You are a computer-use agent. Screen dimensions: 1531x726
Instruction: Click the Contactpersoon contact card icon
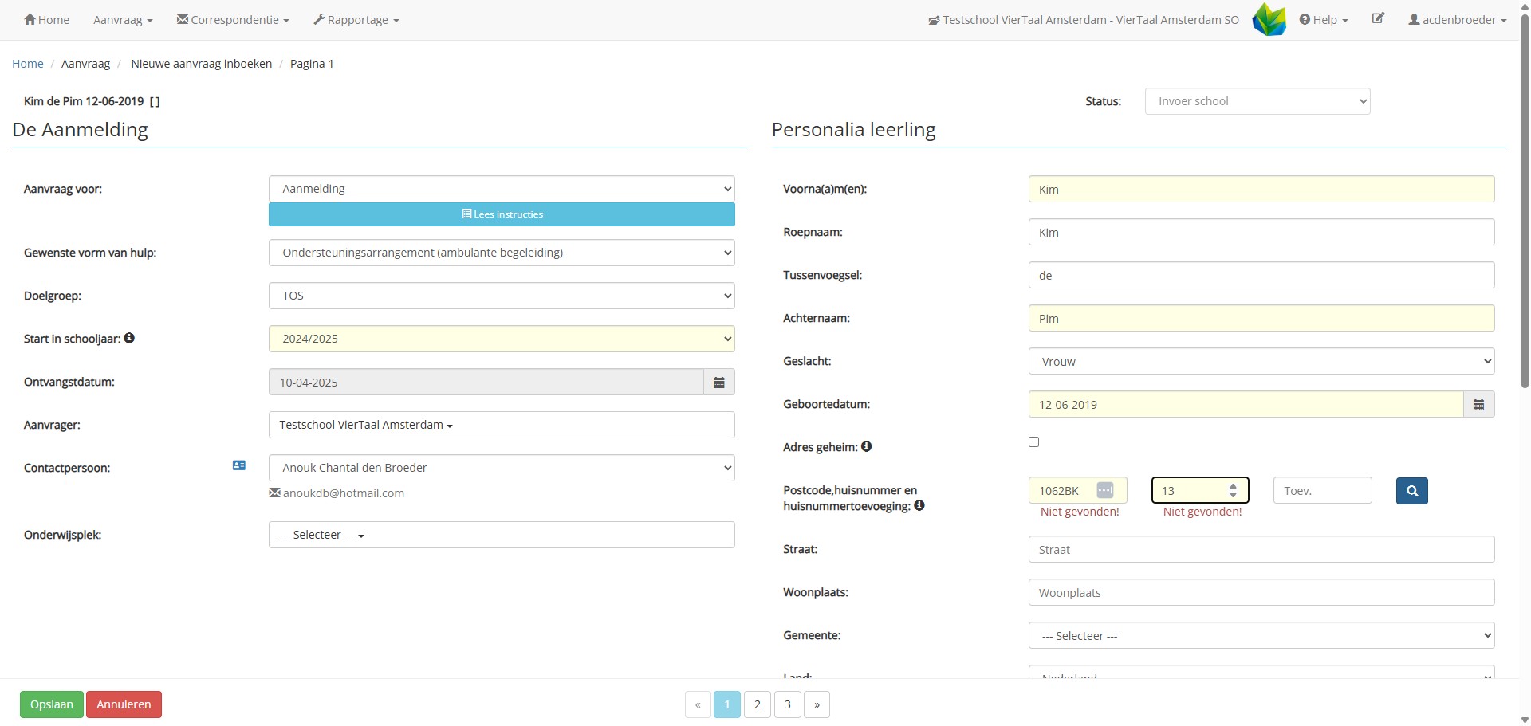coord(239,465)
